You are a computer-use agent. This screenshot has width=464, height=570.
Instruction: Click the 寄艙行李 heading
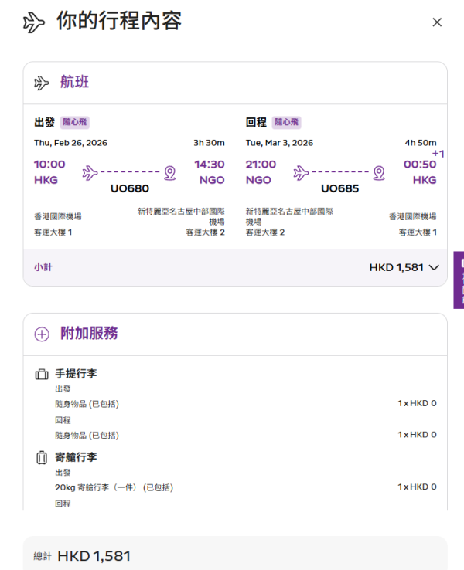pyautogui.click(x=76, y=457)
